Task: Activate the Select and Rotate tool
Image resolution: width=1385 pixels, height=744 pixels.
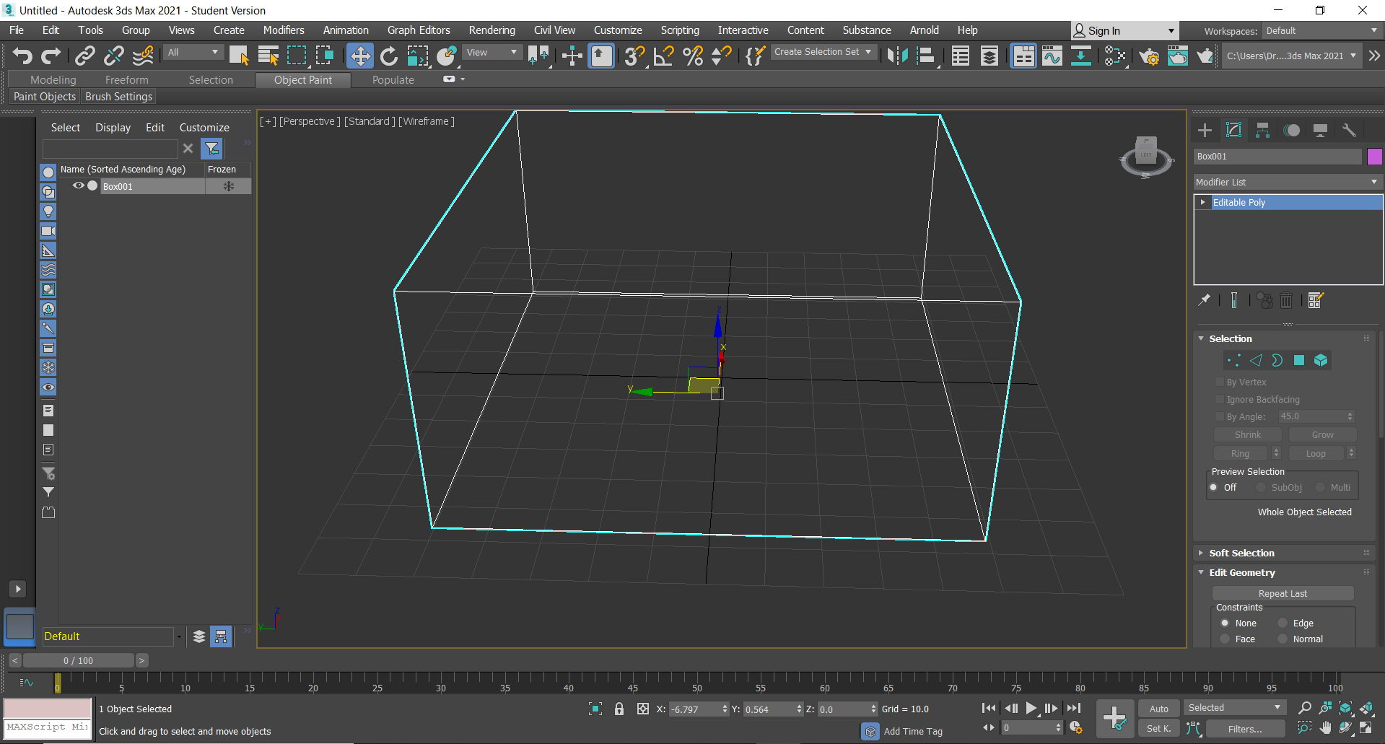Action: pos(389,56)
